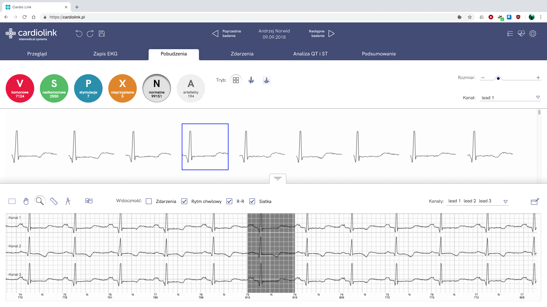Collapse the beat panel using the filter handle
This screenshot has width=547, height=307.
[277, 179]
